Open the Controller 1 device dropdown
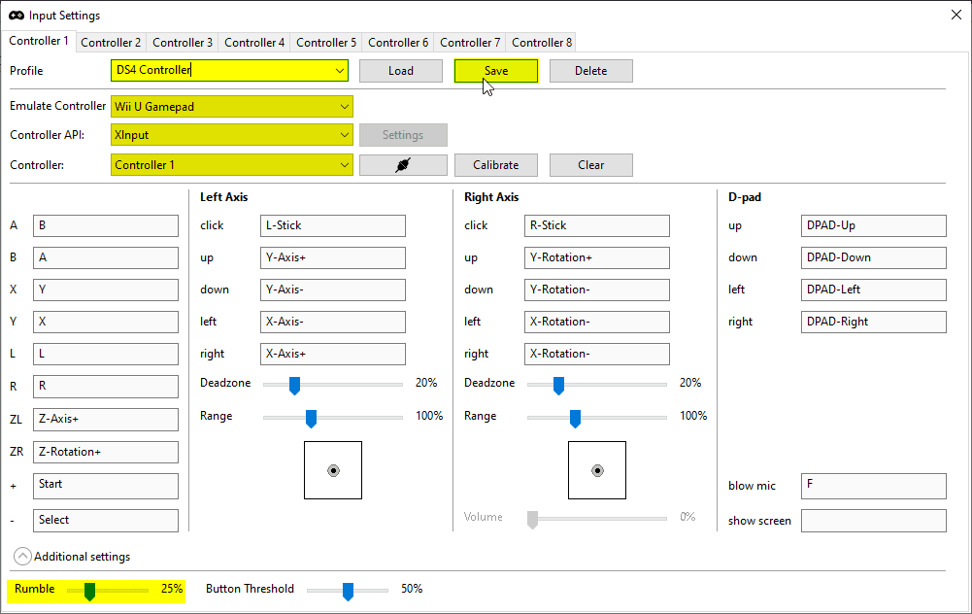 [x=345, y=165]
